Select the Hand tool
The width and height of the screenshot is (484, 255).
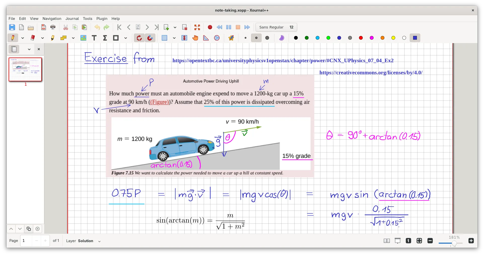195,38
